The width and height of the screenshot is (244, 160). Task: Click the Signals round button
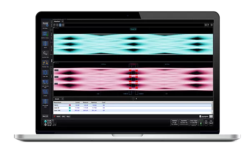click(211, 123)
